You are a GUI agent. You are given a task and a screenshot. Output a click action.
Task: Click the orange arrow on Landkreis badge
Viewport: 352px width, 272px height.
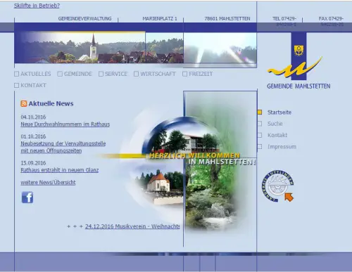coord(289,197)
